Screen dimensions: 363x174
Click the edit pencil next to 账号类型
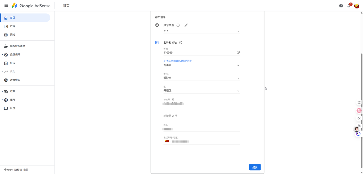point(186,25)
